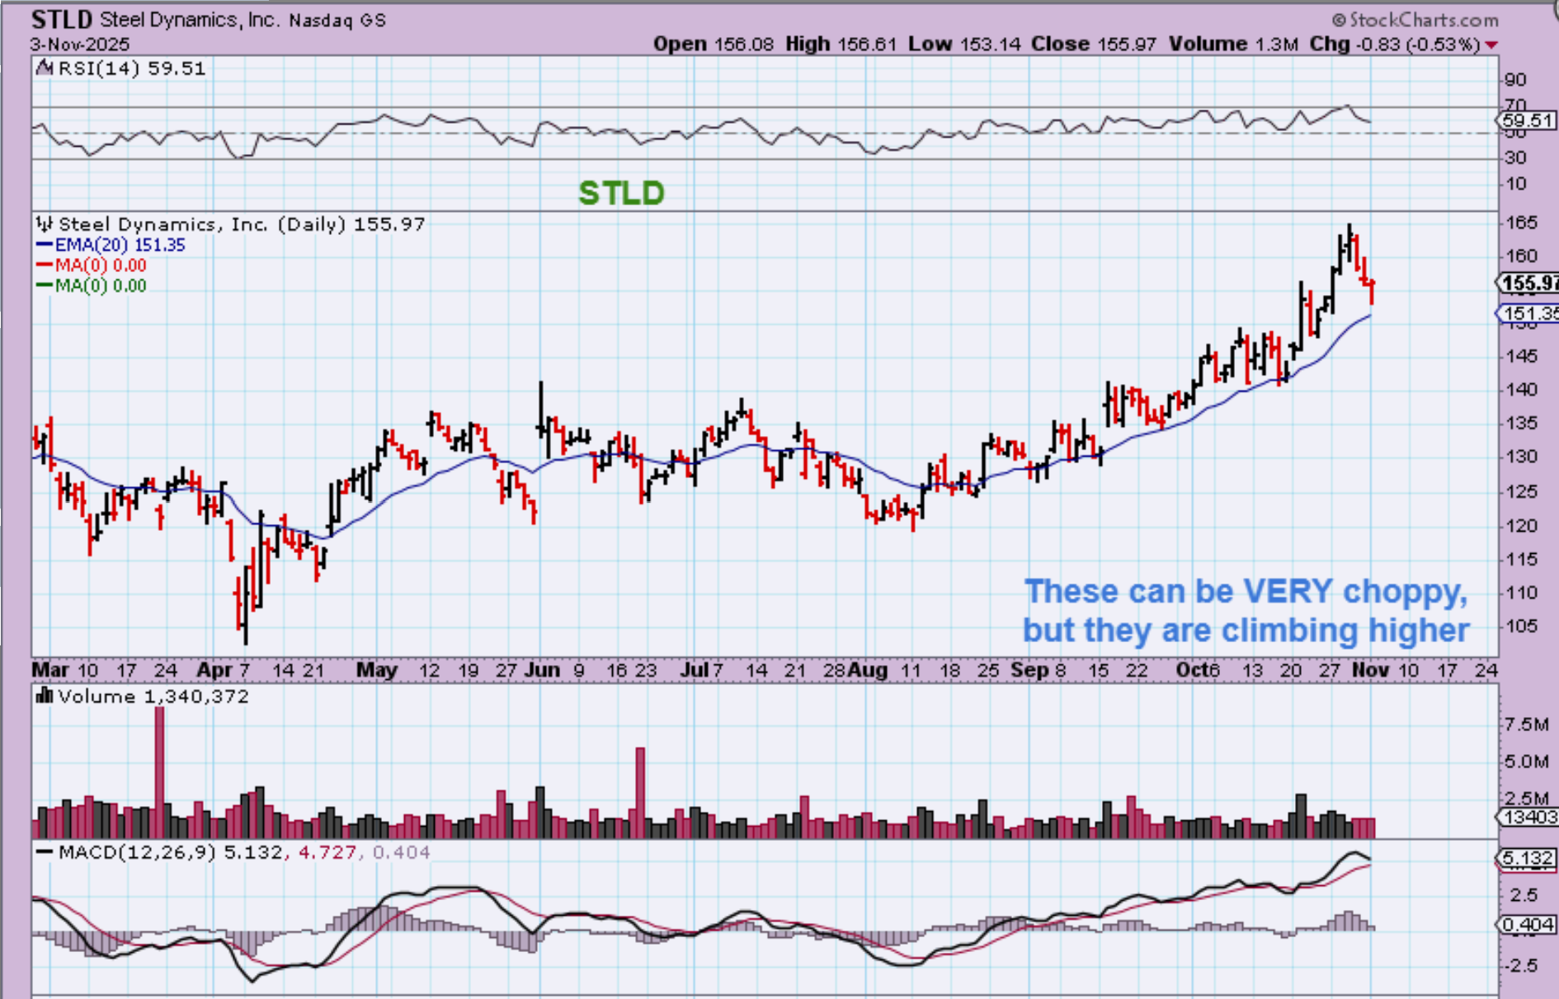Image resolution: width=1559 pixels, height=999 pixels.
Task: Select the red MA(0) legend line
Action: click(45, 265)
